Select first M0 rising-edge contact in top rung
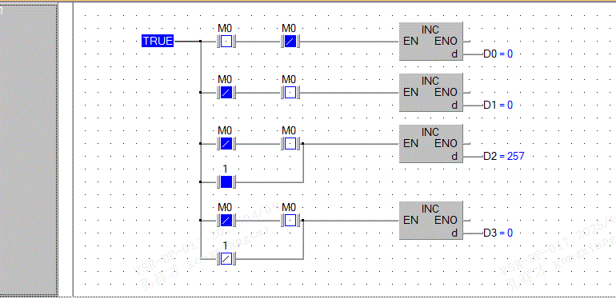This screenshot has width=616, height=299. pyautogui.click(x=226, y=42)
